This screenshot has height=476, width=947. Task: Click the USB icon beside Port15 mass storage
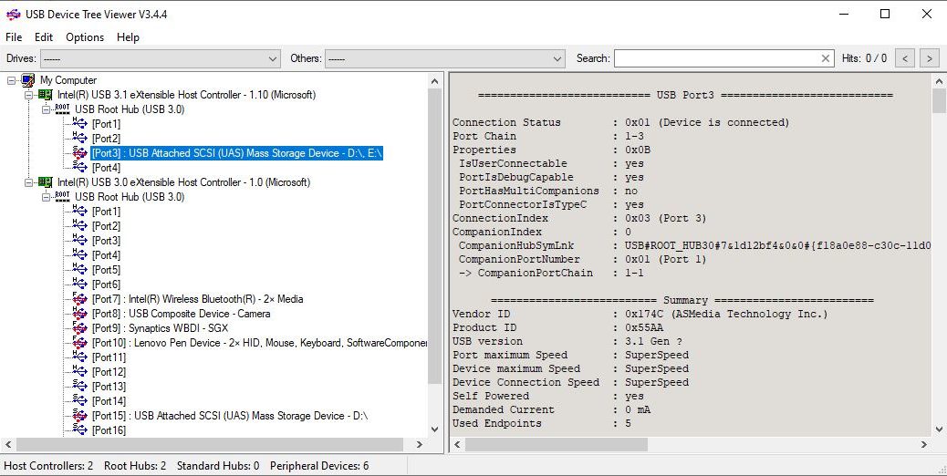pyautogui.click(x=79, y=415)
